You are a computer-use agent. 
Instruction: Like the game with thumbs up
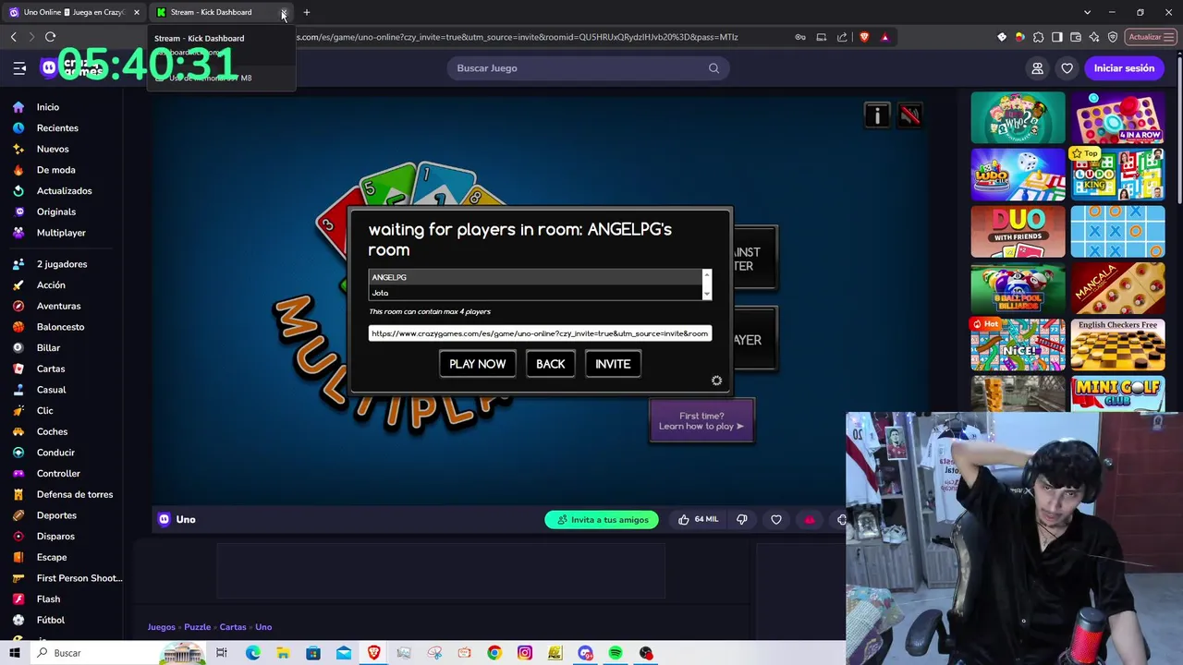698,520
